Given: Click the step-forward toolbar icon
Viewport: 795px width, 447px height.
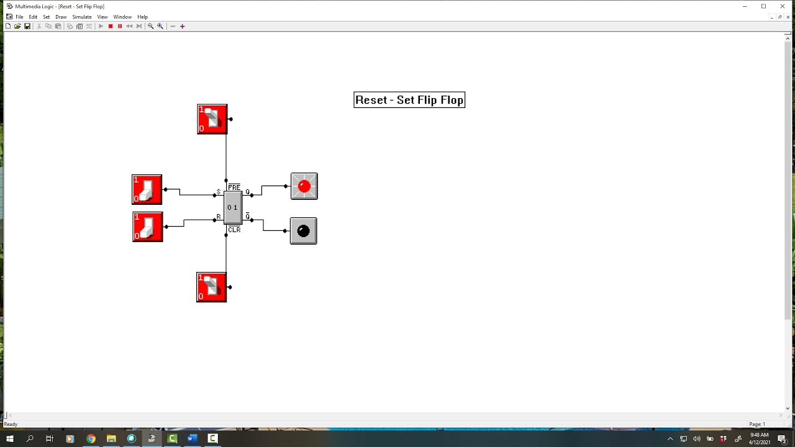Looking at the screenshot, I should pos(139,26).
